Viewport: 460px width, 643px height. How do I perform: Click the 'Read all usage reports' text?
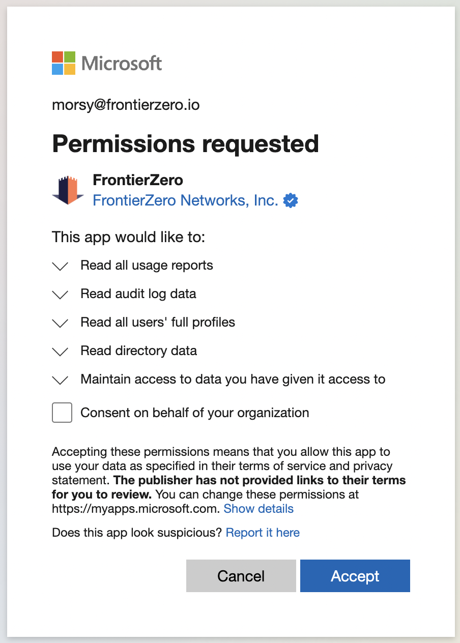pos(147,266)
